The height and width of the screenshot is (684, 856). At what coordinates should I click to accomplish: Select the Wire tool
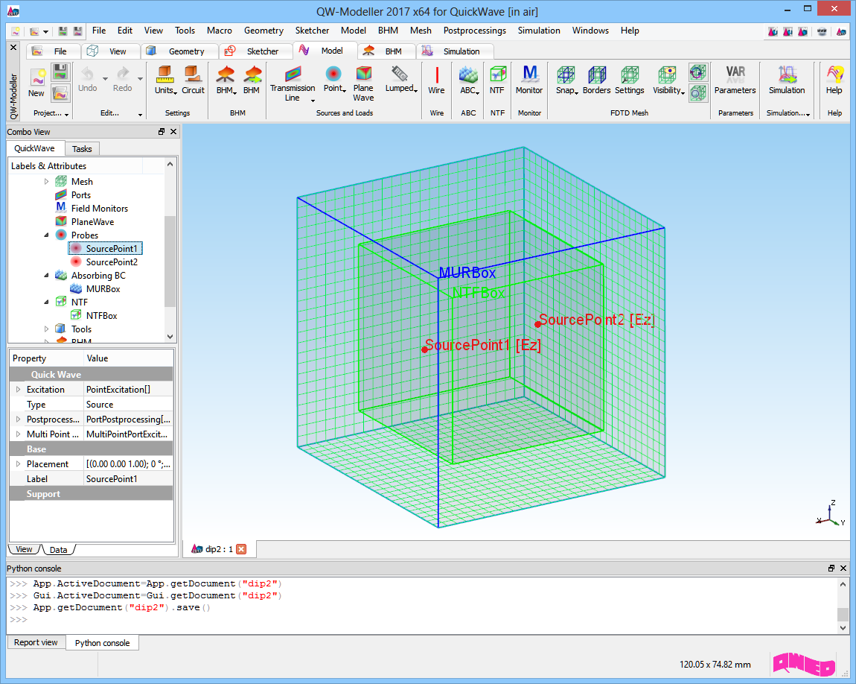(x=436, y=80)
